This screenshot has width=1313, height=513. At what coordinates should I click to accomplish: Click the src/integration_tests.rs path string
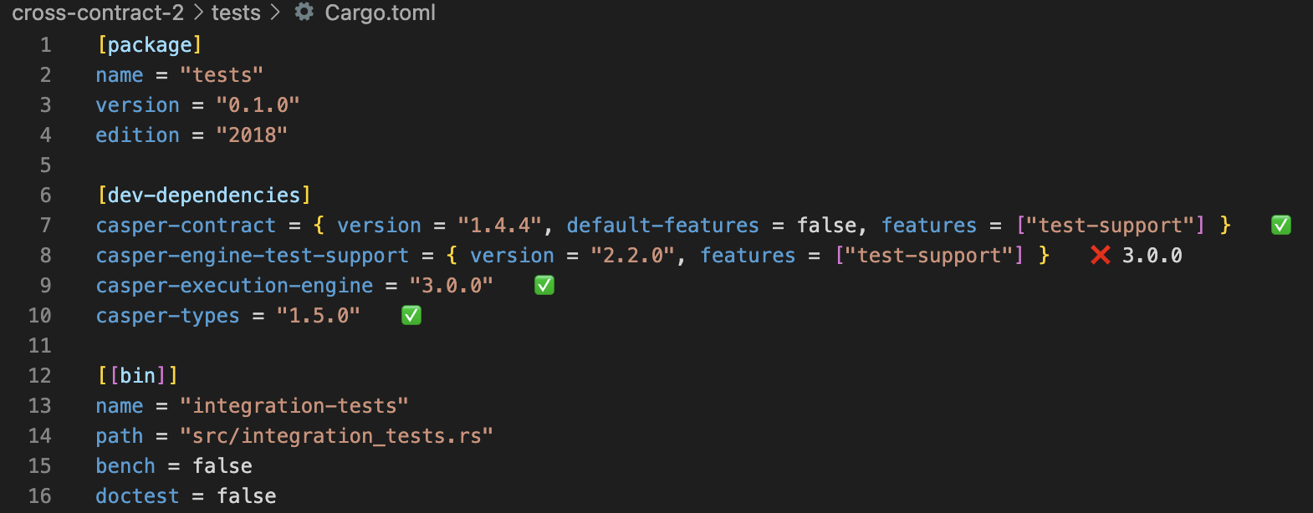336,436
